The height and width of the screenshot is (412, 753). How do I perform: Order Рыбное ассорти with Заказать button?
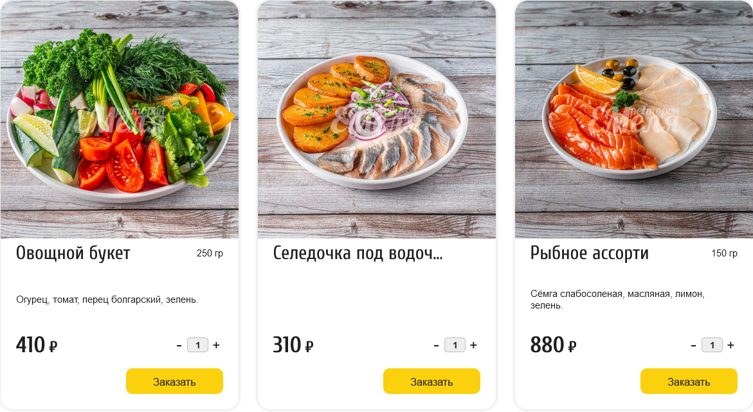click(689, 381)
